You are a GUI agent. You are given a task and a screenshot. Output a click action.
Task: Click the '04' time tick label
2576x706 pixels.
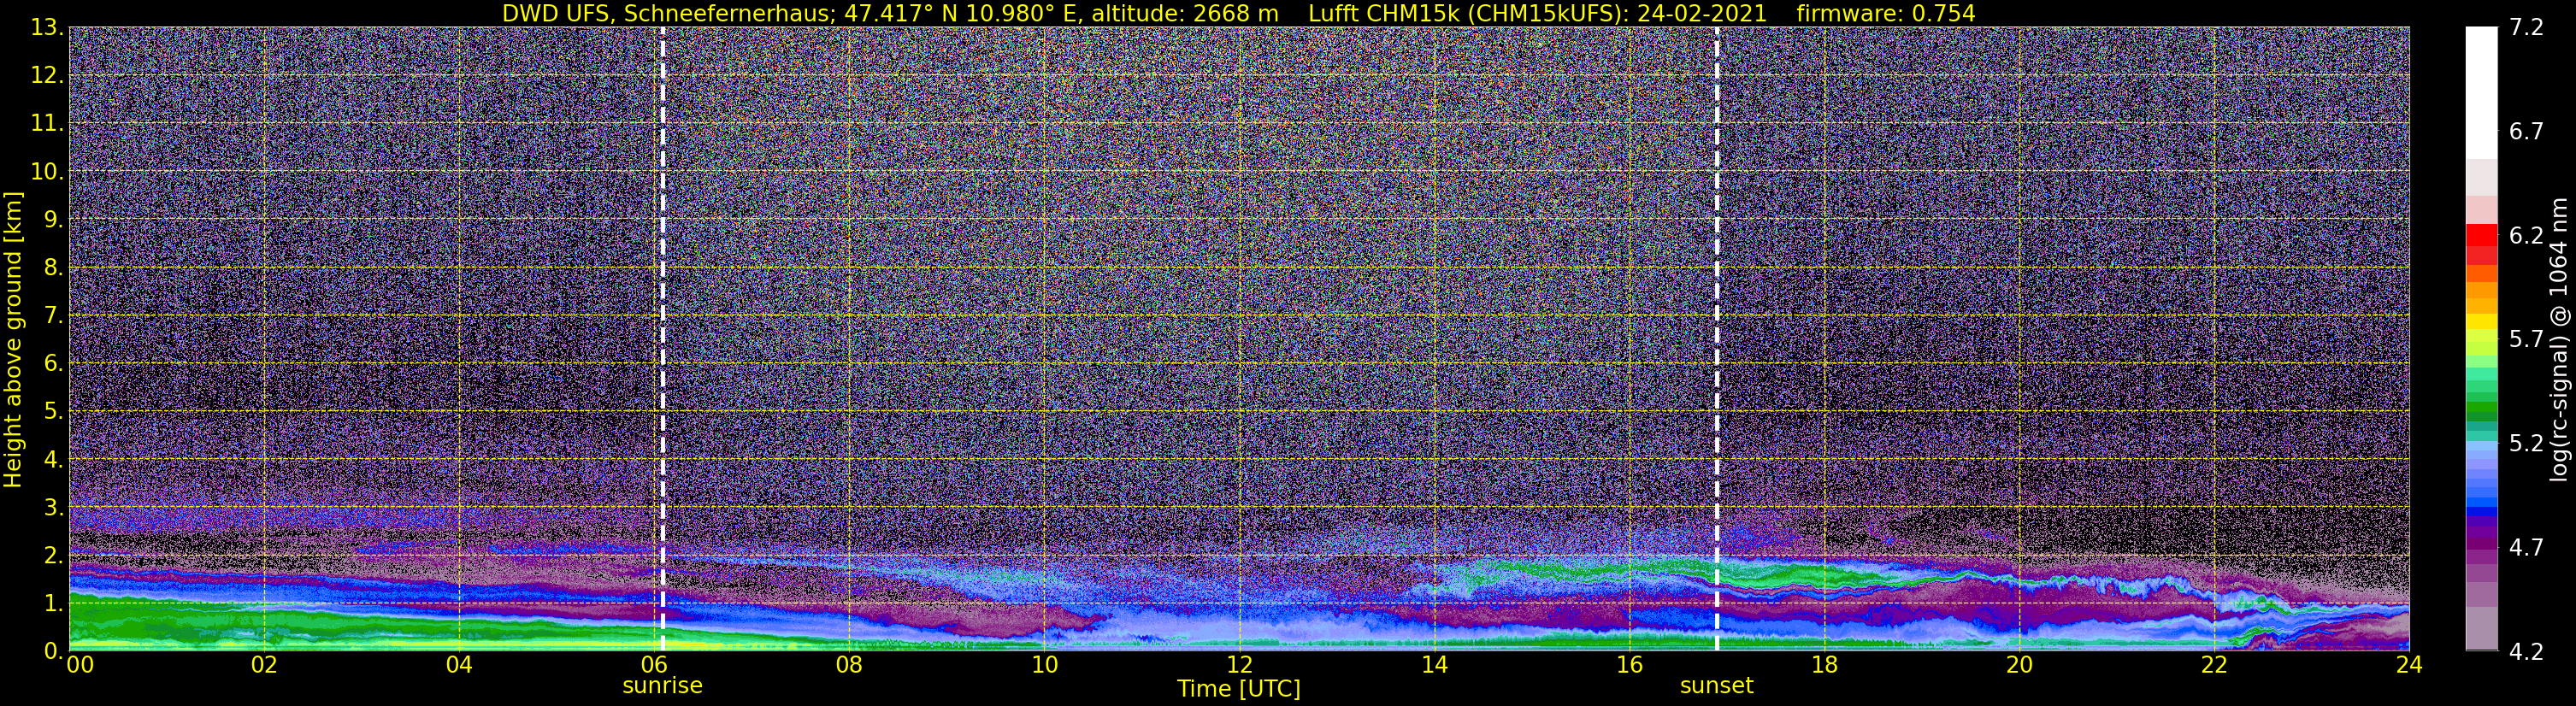pyautogui.click(x=459, y=665)
